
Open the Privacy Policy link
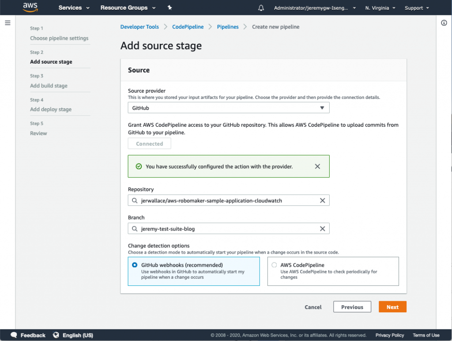390,335
